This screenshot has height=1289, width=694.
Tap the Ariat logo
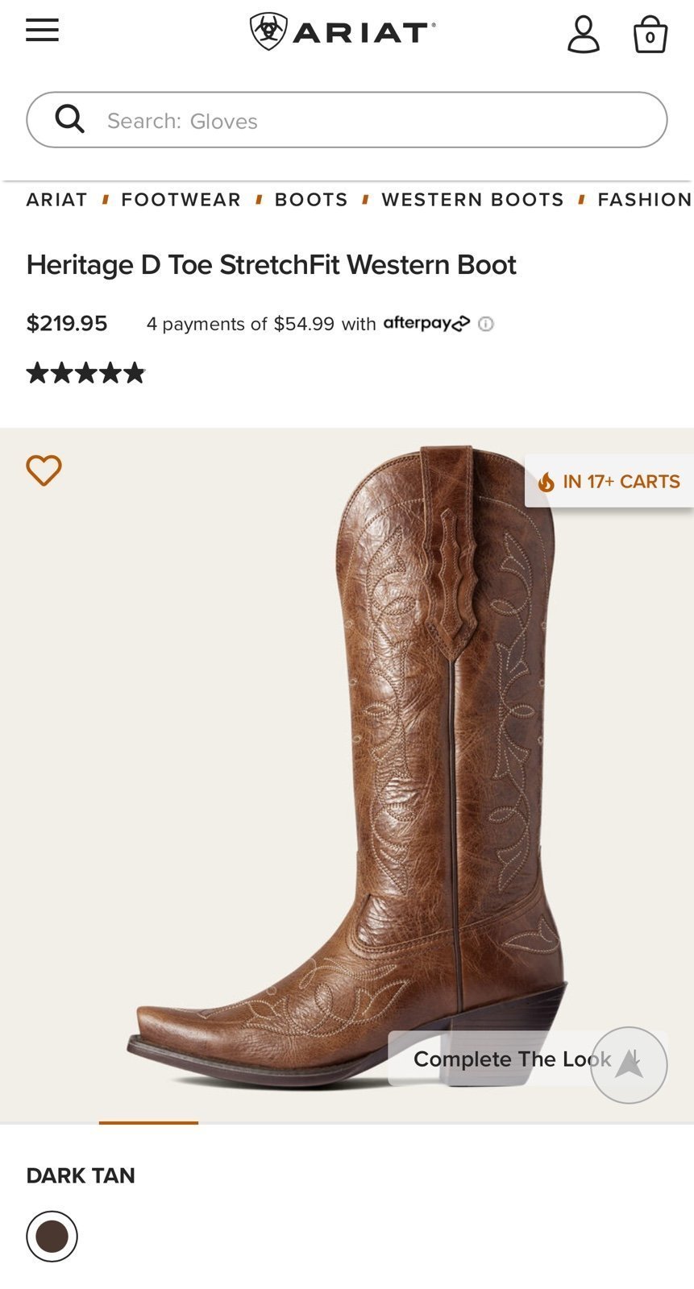[x=343, y=31]
